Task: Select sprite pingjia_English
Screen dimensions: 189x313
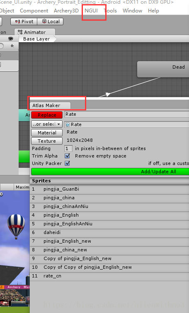Action: 109,215
